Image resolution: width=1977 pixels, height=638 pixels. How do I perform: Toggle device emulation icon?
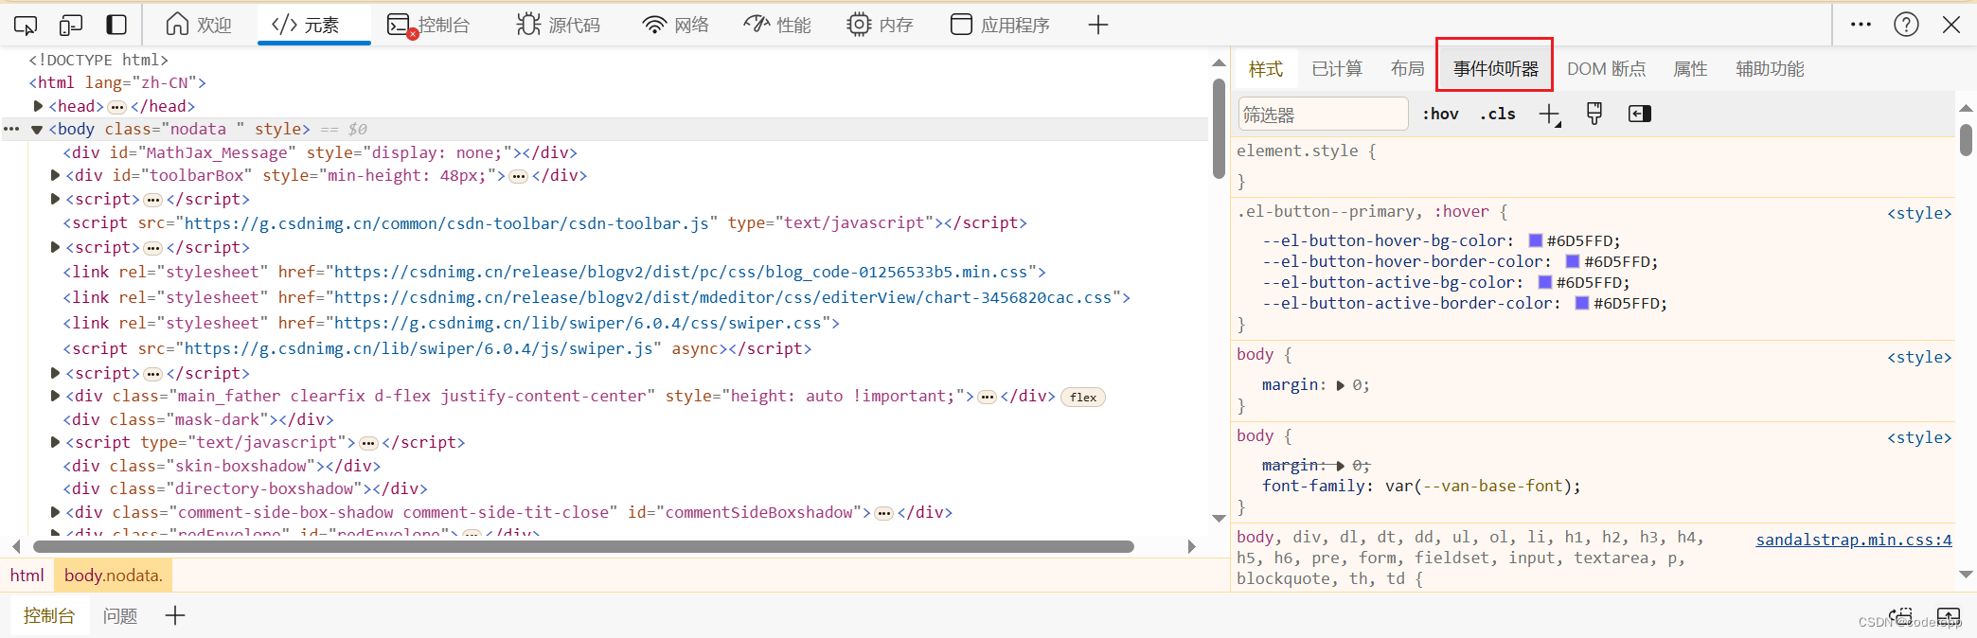[x=71, y=25]
